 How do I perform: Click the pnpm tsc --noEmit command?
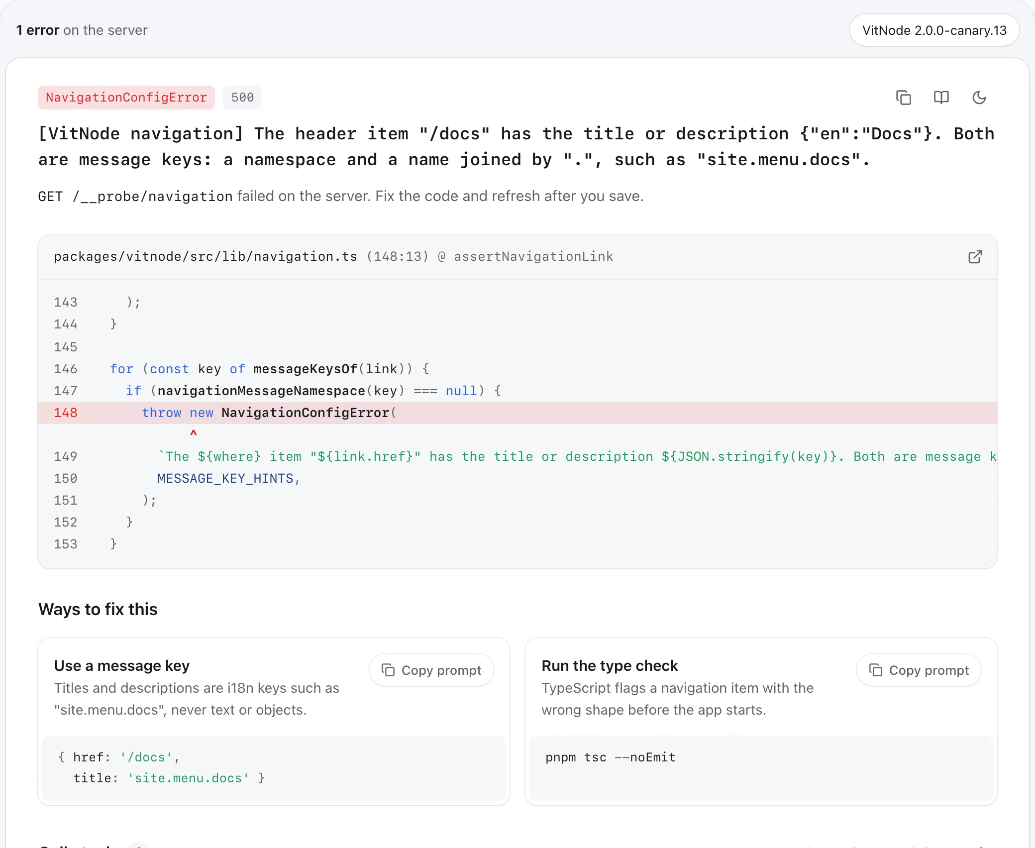(611, 757)
